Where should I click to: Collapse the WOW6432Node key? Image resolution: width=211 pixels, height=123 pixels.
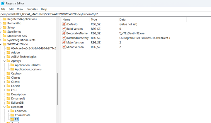click(x=1, y=44)
